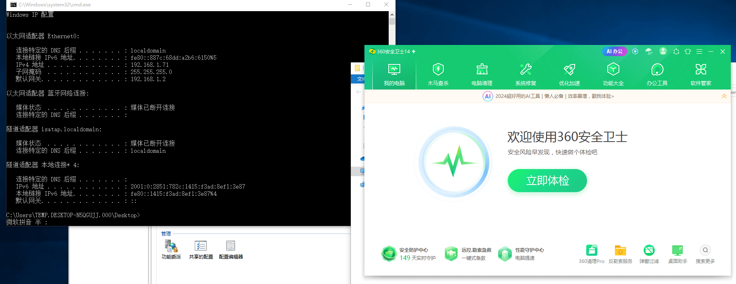Open 功能大全 cube icon
This screenshot has width=736, height=284.
613,74
